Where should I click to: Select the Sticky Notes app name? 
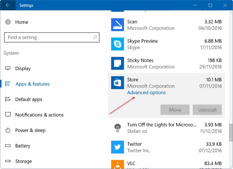point(140,61)
